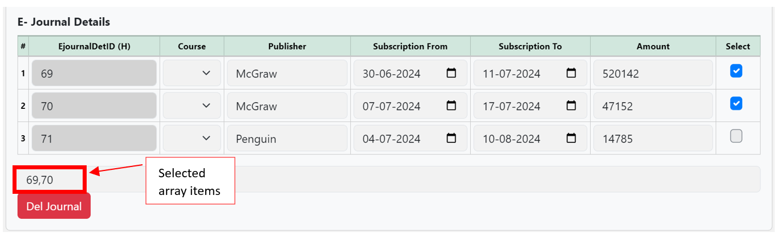Click the Subscription From column header
777x236 pixels.
coord(410,46)
